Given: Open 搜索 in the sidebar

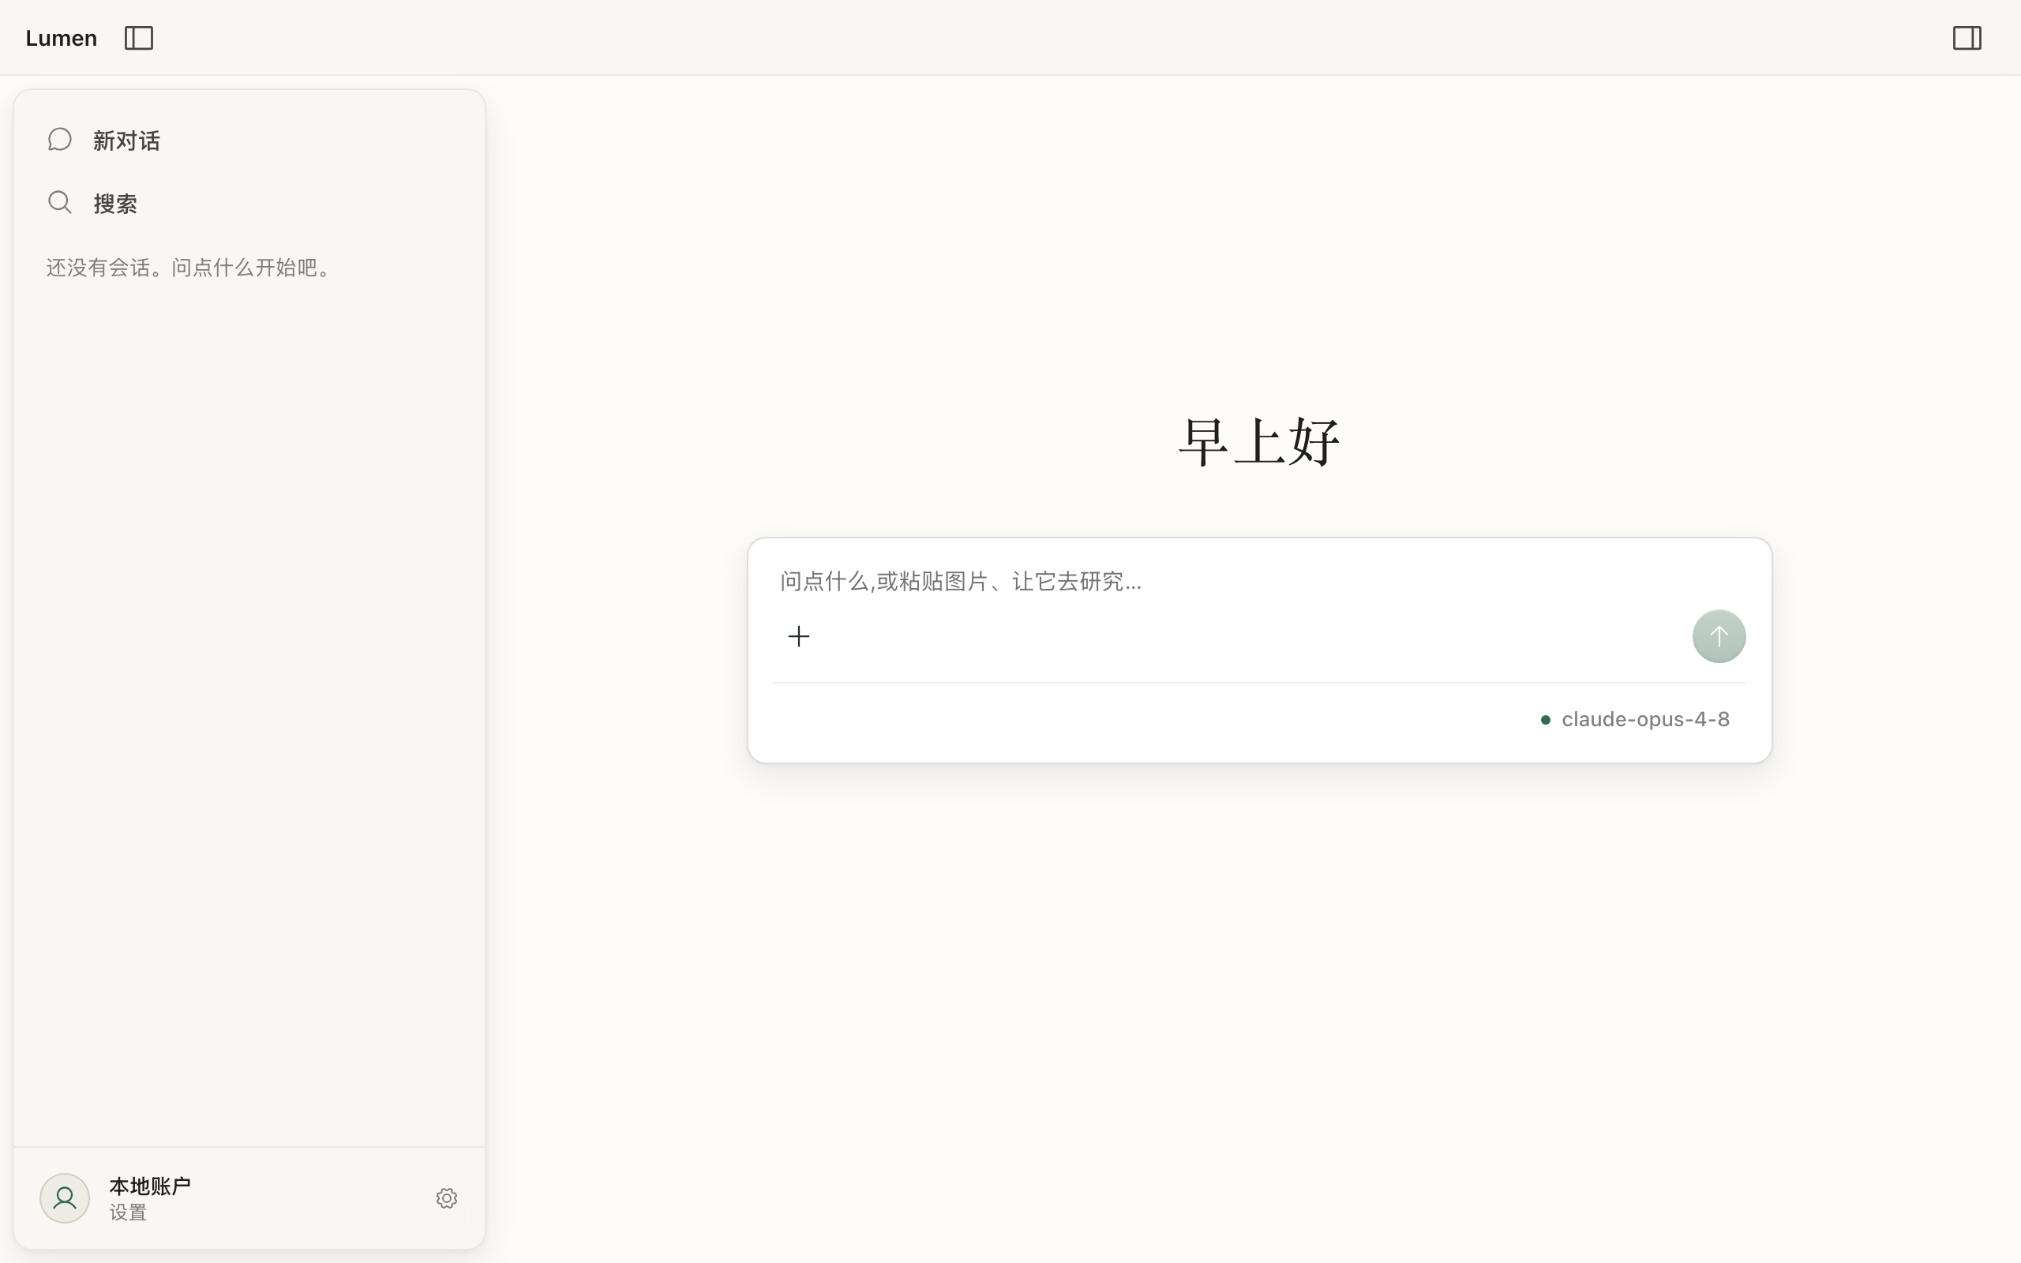Looking at the screenshot, I should tap(249, 203).
